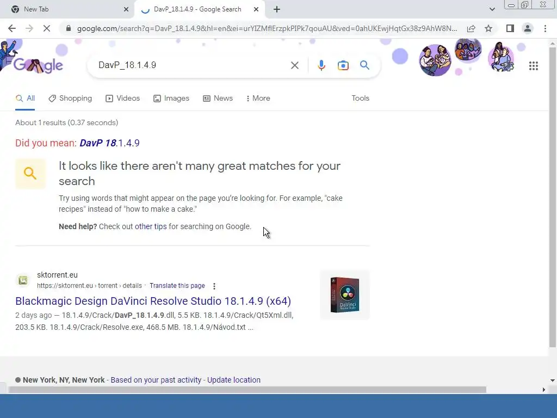Image resolution: width=557 pixels, height=418 pixels.
Task: Open the browser side panel
Action: click(x=510, y=28)
